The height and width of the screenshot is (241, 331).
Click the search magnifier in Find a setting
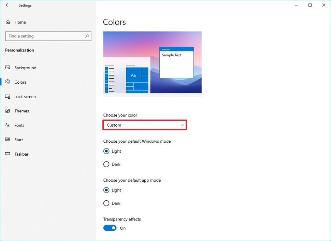coord(87,36)
